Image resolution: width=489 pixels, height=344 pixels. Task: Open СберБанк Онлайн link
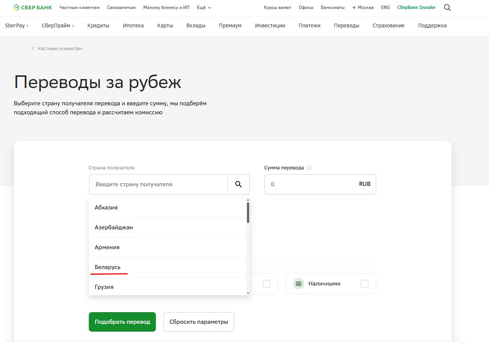click(x=416, y=7)
